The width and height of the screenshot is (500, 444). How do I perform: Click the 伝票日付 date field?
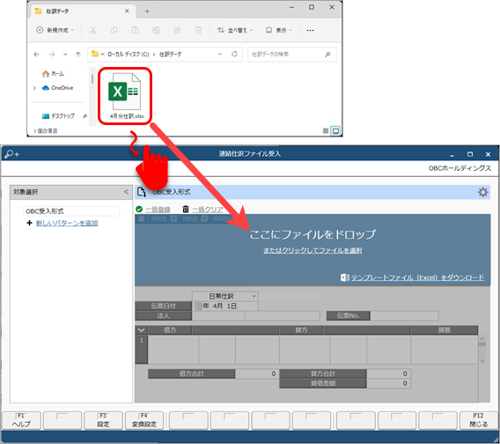pos(225,306)
